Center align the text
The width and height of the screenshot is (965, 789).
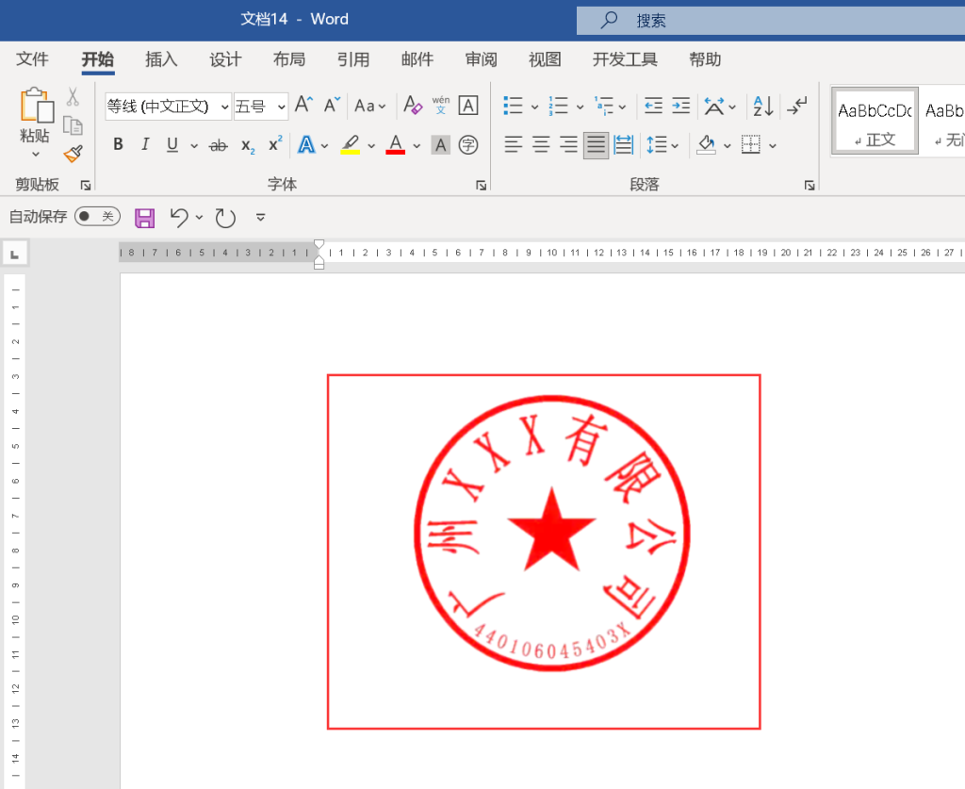541,145
